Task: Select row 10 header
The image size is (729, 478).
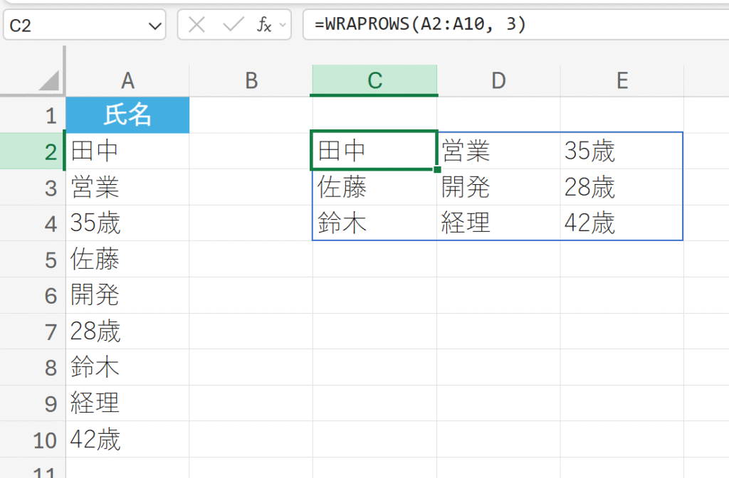Action: 33,440
